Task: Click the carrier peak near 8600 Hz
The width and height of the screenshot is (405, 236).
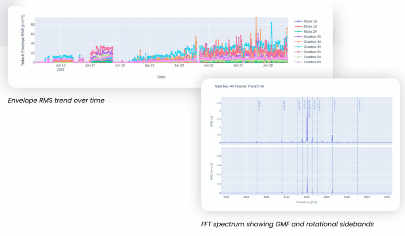Action: pyautogui.click(x=307, y=118)
